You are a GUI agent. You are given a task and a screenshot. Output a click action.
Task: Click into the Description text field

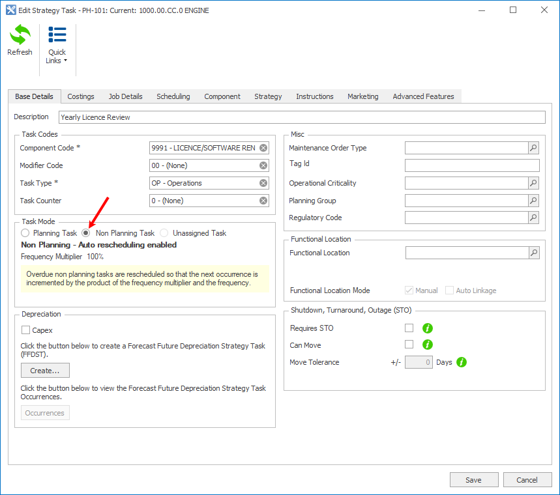click(302, 117)
